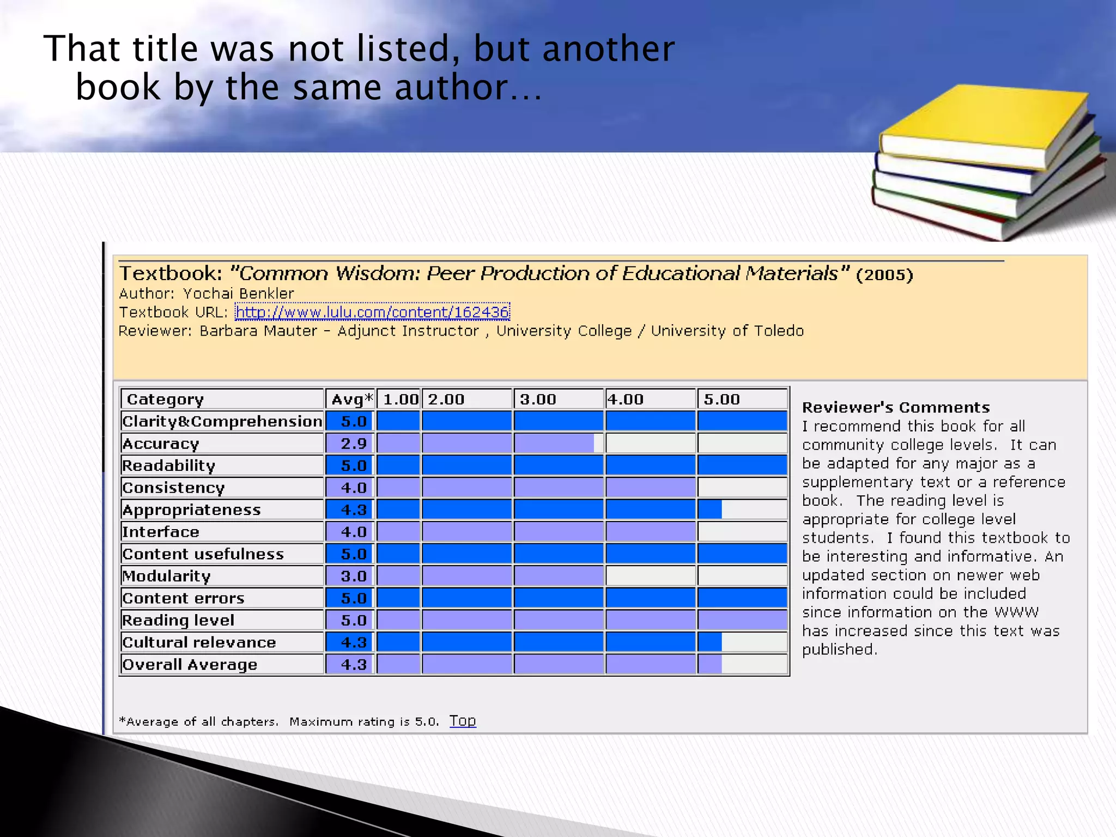The height and width of the screenshot is (837, 1116).
Task: Select the Clarity&Comprehension category row label
Action: (x=222, y=421)
